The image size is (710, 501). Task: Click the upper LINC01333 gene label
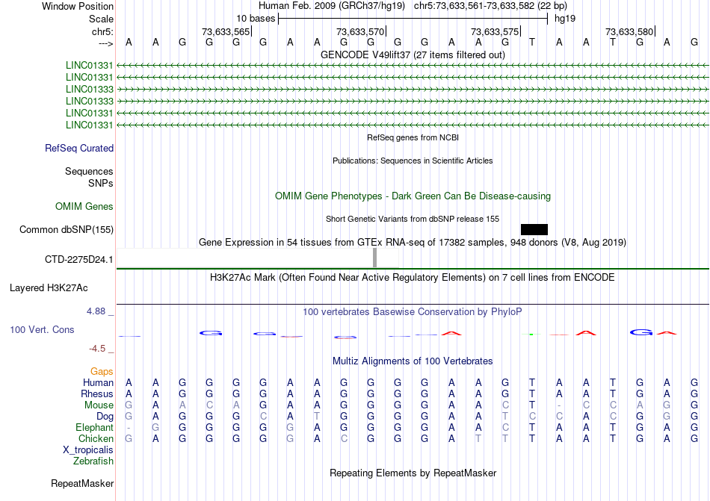point(89,89)
